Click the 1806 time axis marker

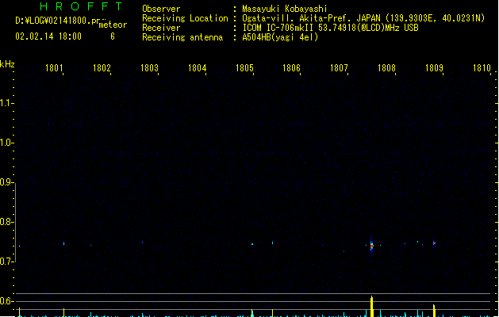(291, 67)
